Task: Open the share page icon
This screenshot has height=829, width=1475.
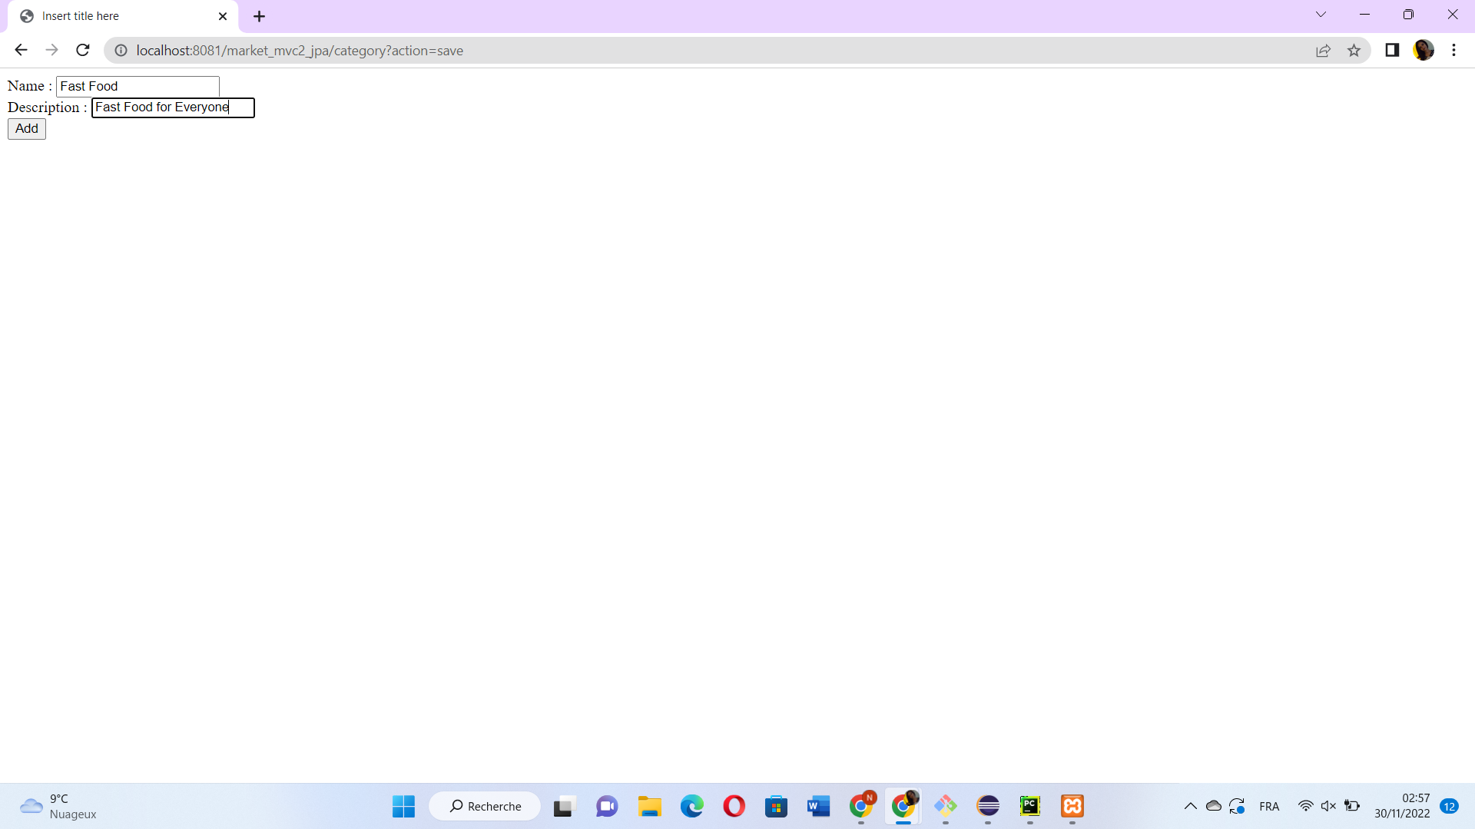Action: pyautogui.click(x=1323, y=51)
